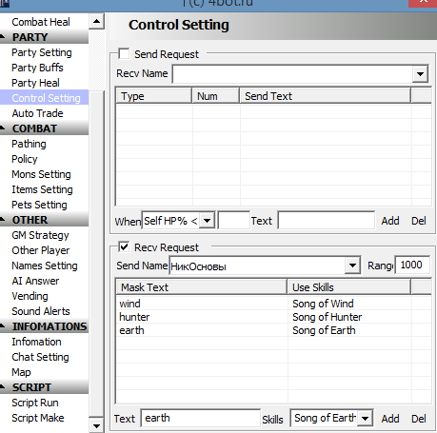437x433 pixels.
Task: Click the Num column header
Action: pos(215,96)
